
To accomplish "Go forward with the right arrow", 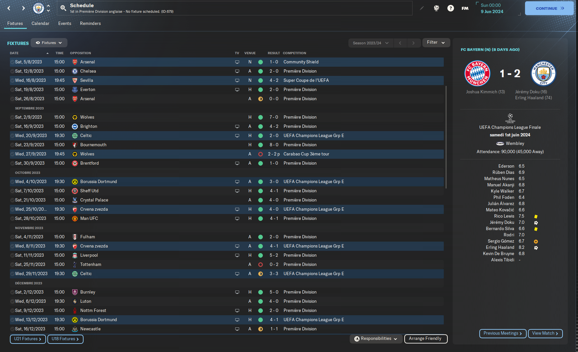I will [x=23, y=8].
